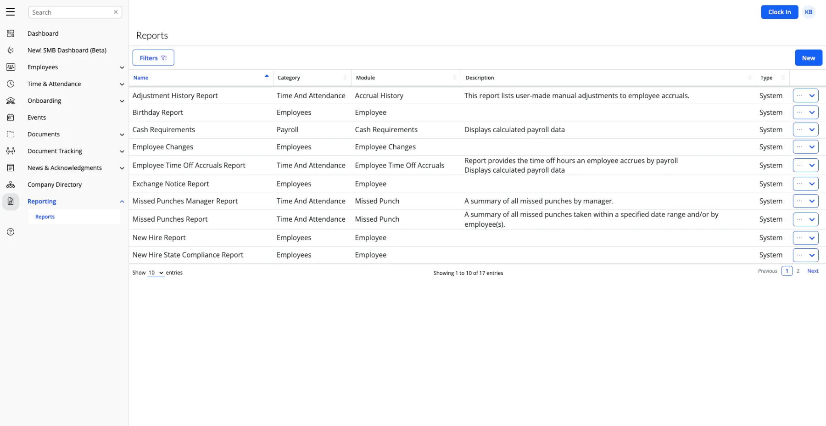Click the Clock In button

point(779,12)
